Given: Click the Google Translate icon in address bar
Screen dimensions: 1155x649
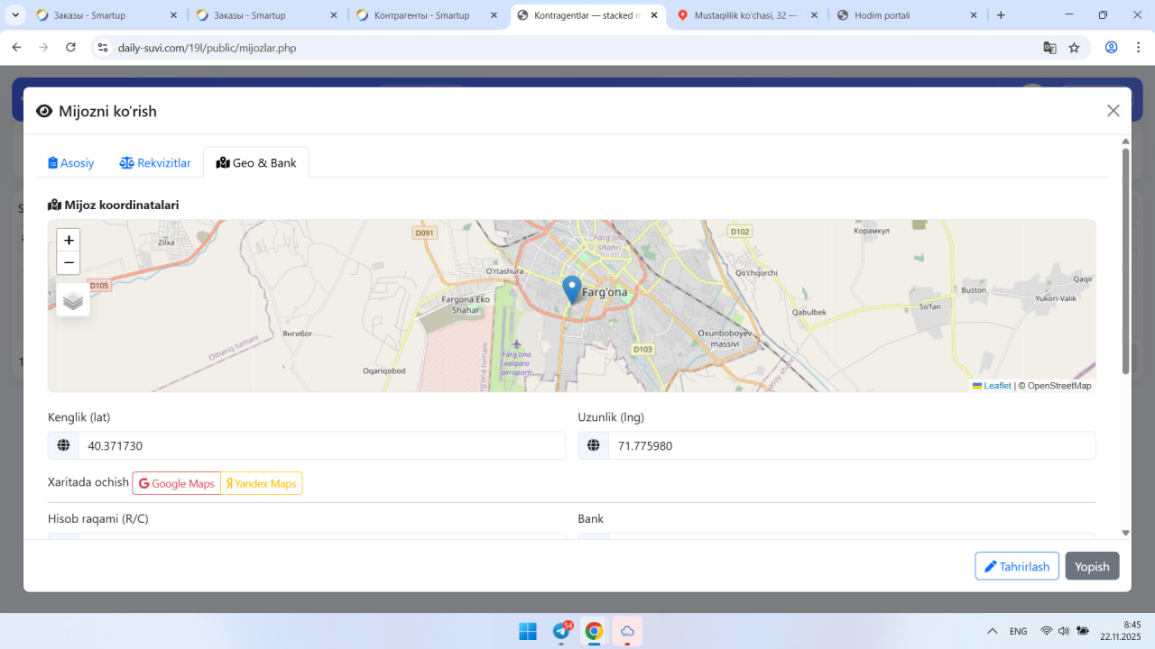Looking at the screenshot, I should [x=1049, y=48].
